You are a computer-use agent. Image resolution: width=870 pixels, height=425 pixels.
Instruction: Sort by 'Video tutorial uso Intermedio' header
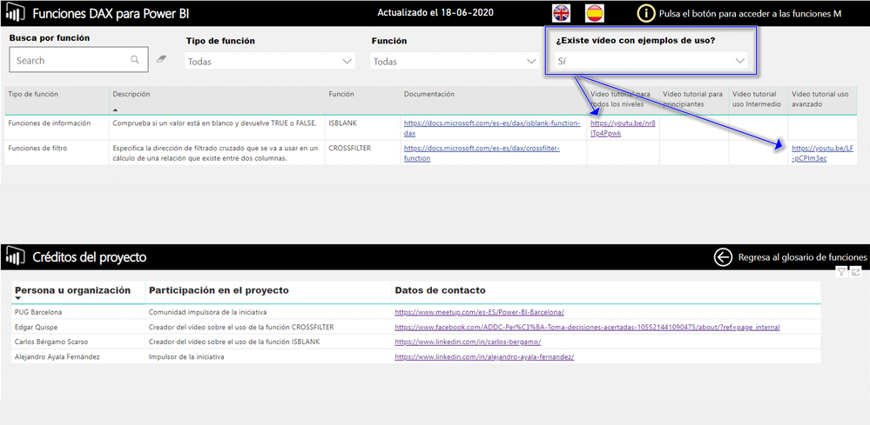pos(757,99)
